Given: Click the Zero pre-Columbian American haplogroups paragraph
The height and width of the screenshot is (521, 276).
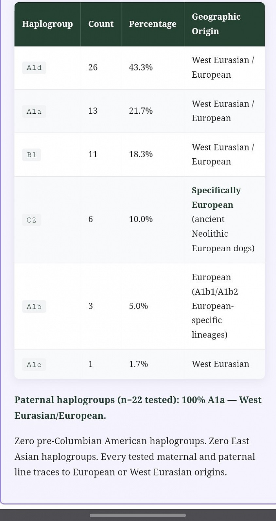Looking at the screenshot, I should [x=135, y=456].
